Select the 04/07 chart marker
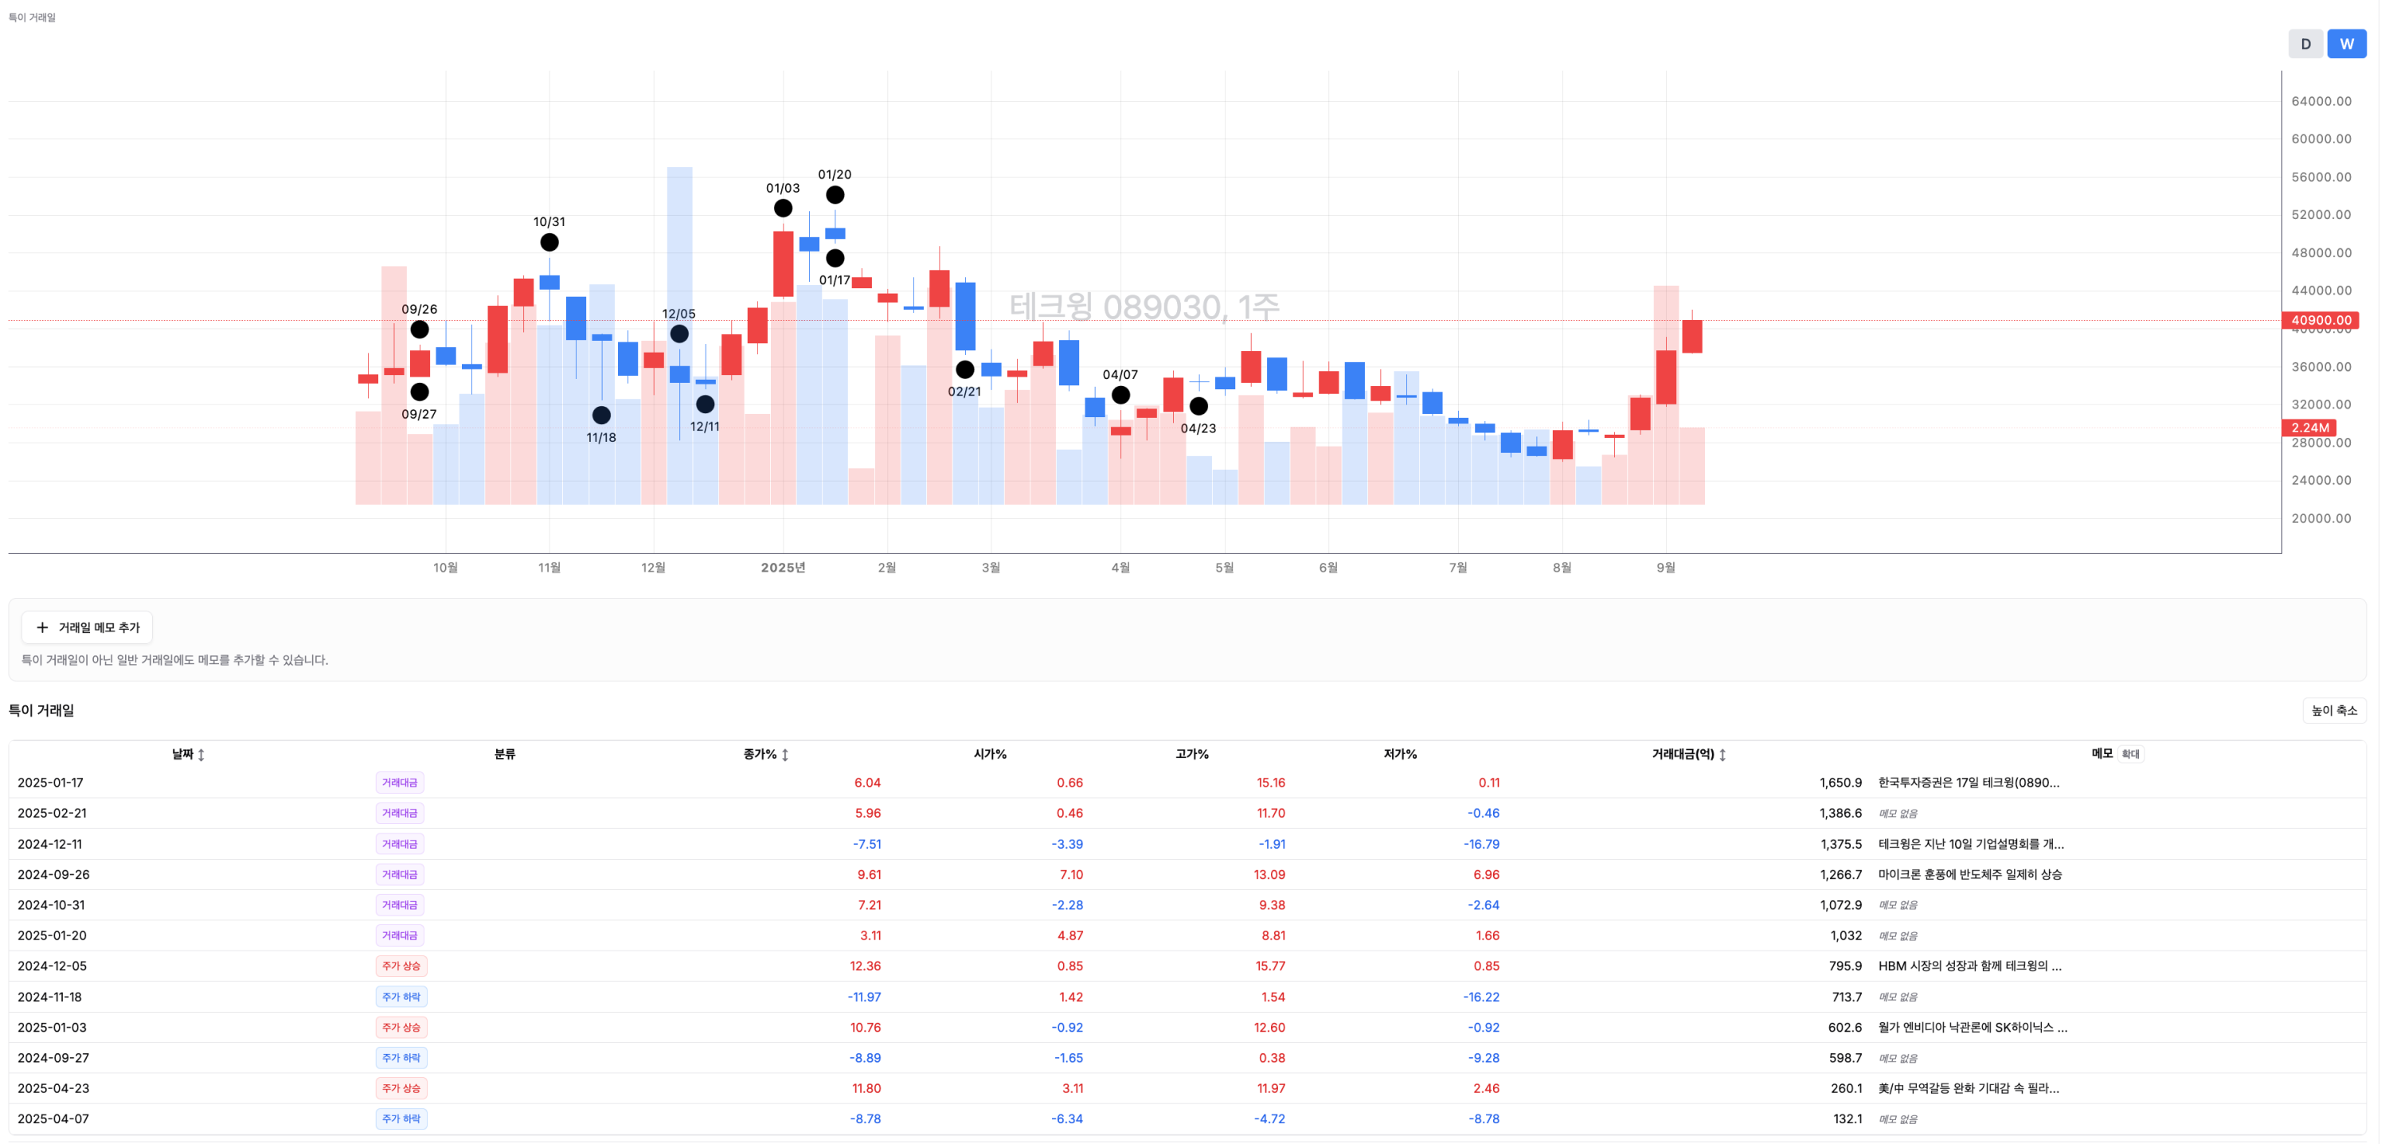2389x1144 pixels. point(1120,395)
